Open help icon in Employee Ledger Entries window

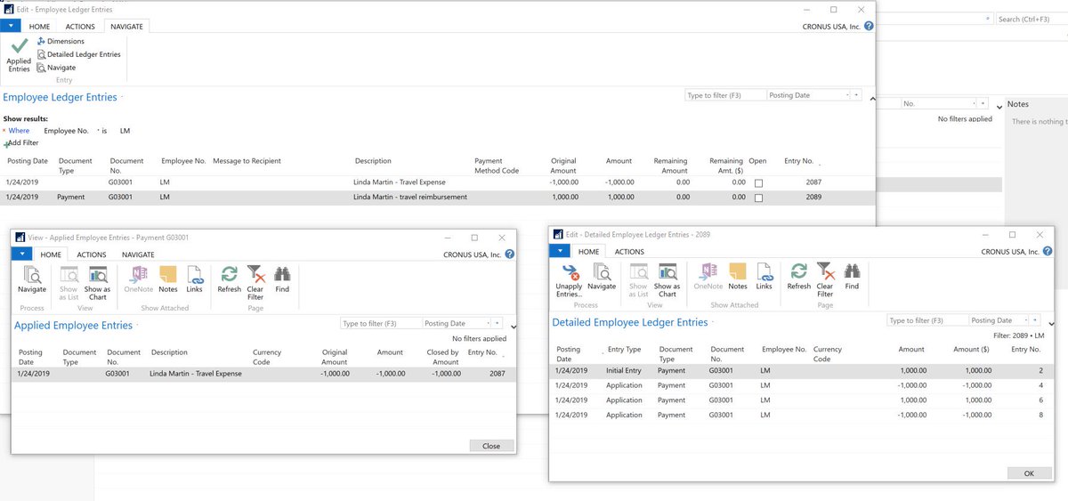pos(869,27)
